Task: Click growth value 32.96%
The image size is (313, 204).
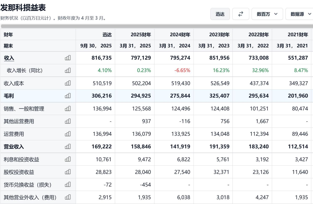Action: [x=260, y=70]
